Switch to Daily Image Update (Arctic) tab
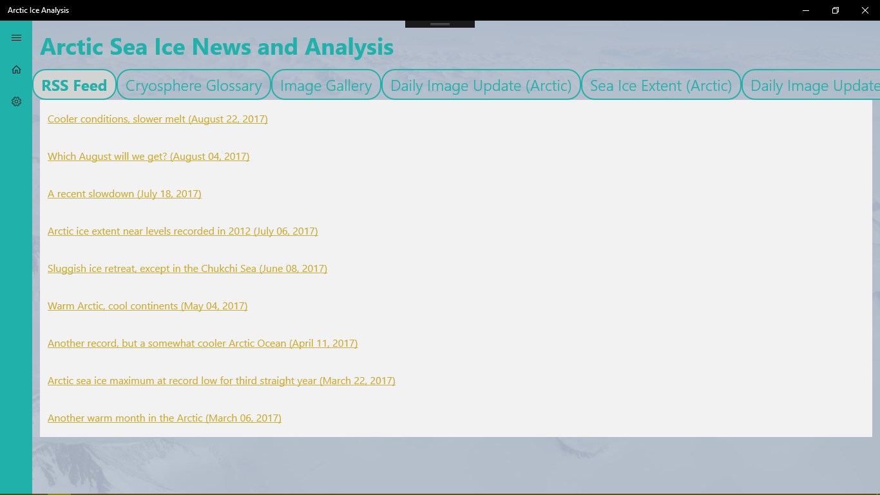880x495 pixels. point(481,85)
